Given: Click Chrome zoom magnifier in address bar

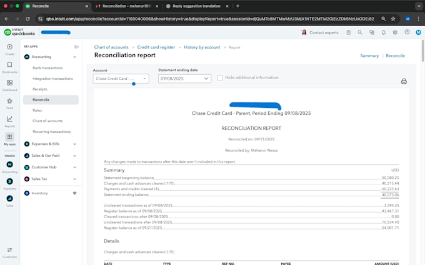Looking at the screenshot, I should tap(383, 19).
